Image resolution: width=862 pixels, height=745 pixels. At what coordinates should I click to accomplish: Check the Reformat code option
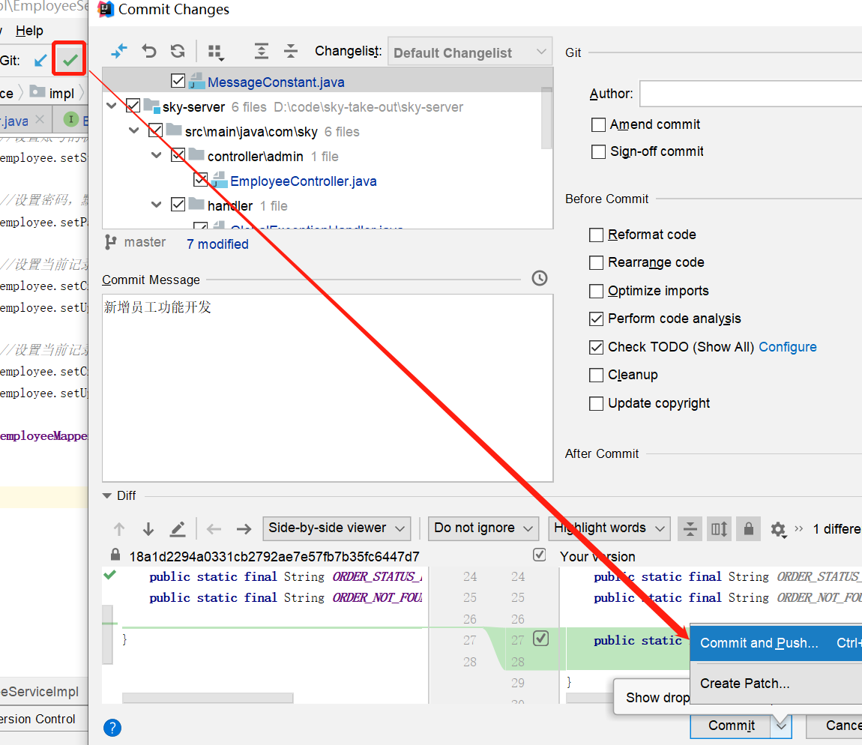tap(597, 235)
